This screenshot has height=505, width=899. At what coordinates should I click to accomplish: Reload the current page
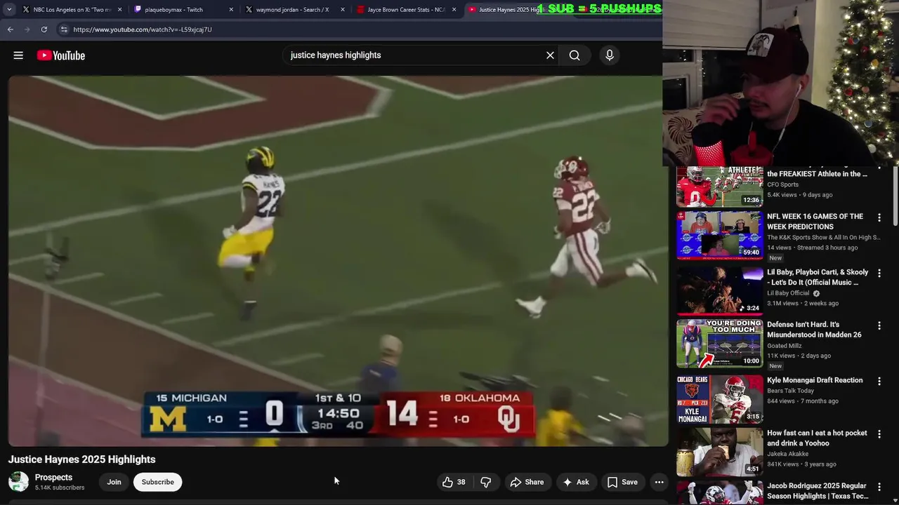click(x=44, y=29)
